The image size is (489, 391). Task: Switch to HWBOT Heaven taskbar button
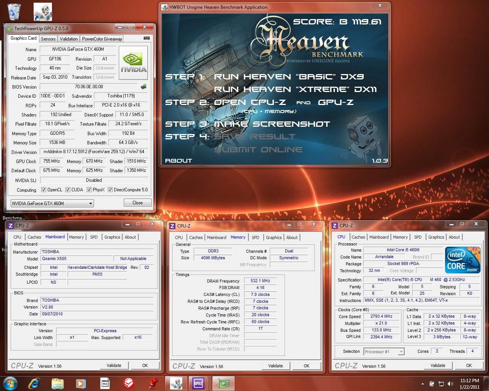coord(176,383)
